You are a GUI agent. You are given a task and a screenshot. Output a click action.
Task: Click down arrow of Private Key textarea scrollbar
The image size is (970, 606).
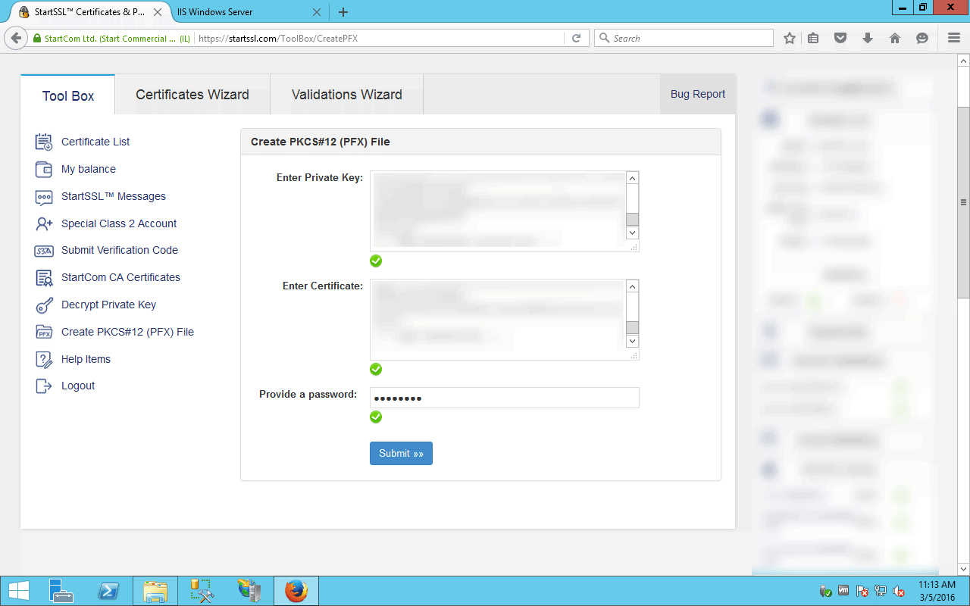click(x=633, y=233)
